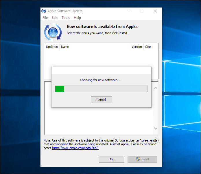Click the shield icon on the Install button
The image size is (201, 174).
(138, 159)
